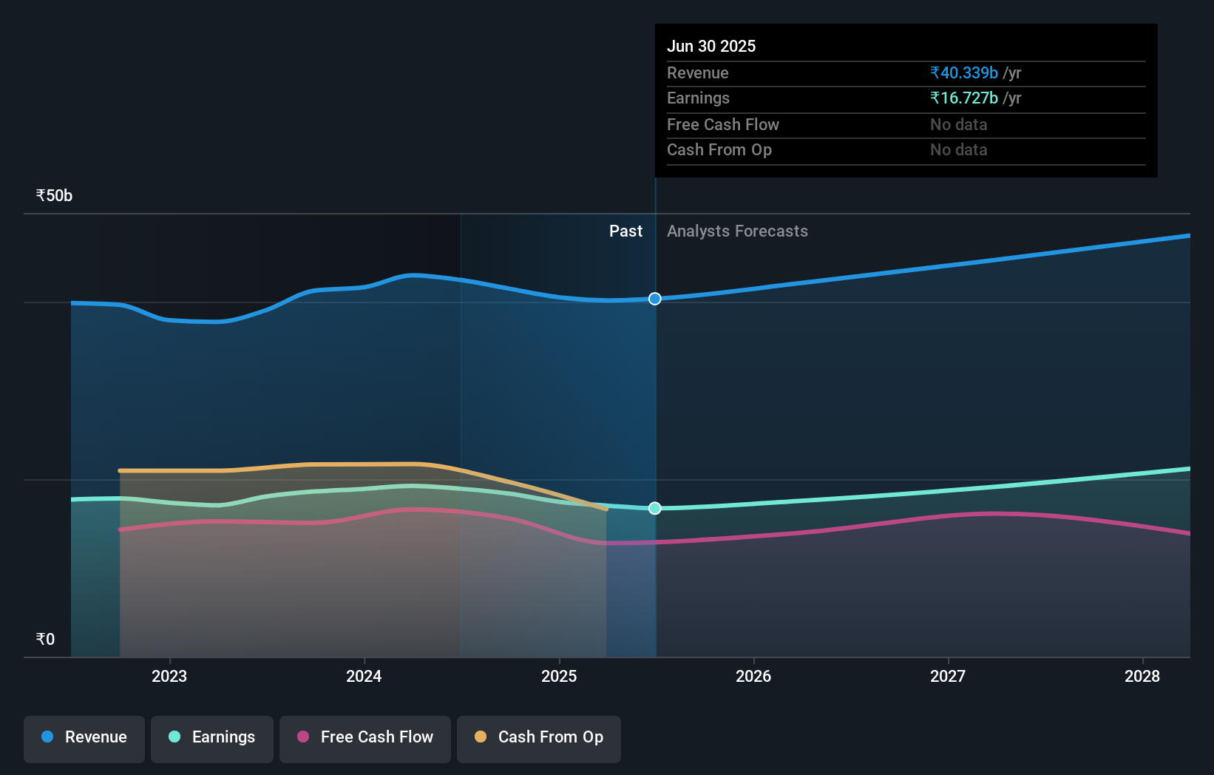The height and width of the screenshot is (775, 1214).
Task: Select the Earnings data point marker on chart
Action: (x=654, y=508)
